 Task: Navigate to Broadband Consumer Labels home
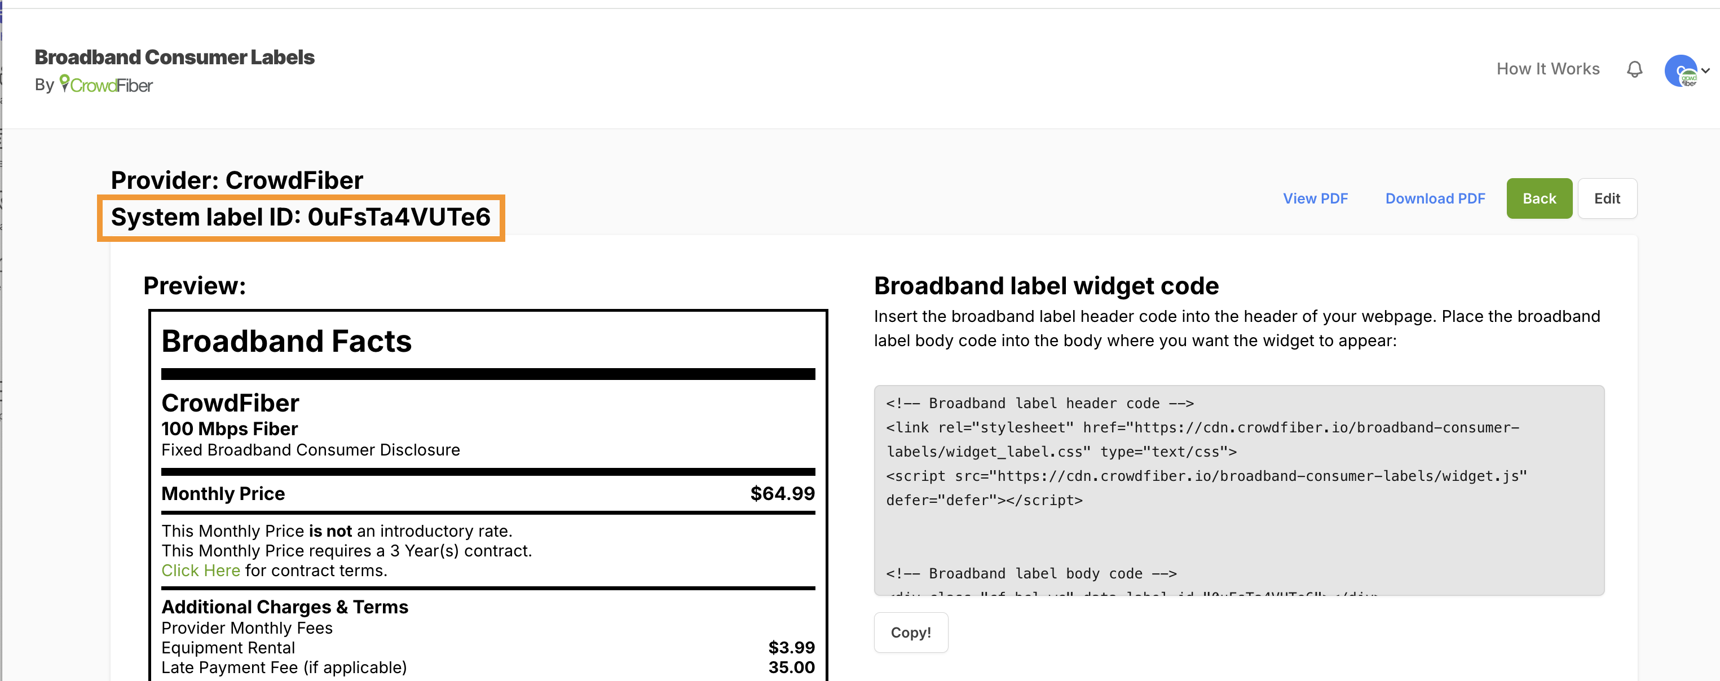[174, 57]
